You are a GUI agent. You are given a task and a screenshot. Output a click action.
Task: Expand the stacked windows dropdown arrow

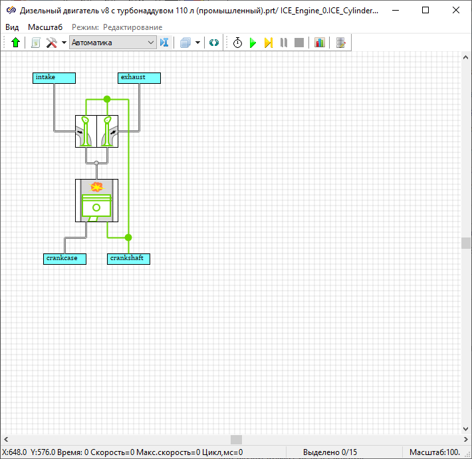(x=197, y=43)
